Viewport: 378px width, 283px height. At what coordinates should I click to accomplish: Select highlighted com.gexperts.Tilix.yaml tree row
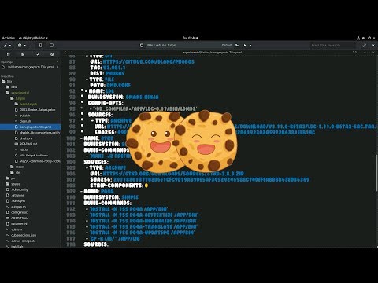click(x=31, y=127)
